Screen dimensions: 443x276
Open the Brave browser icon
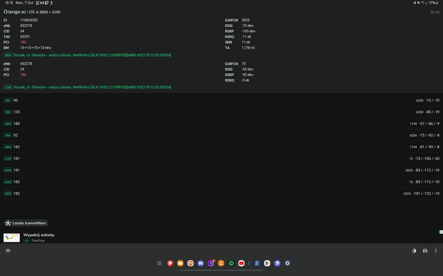(190, 263)
